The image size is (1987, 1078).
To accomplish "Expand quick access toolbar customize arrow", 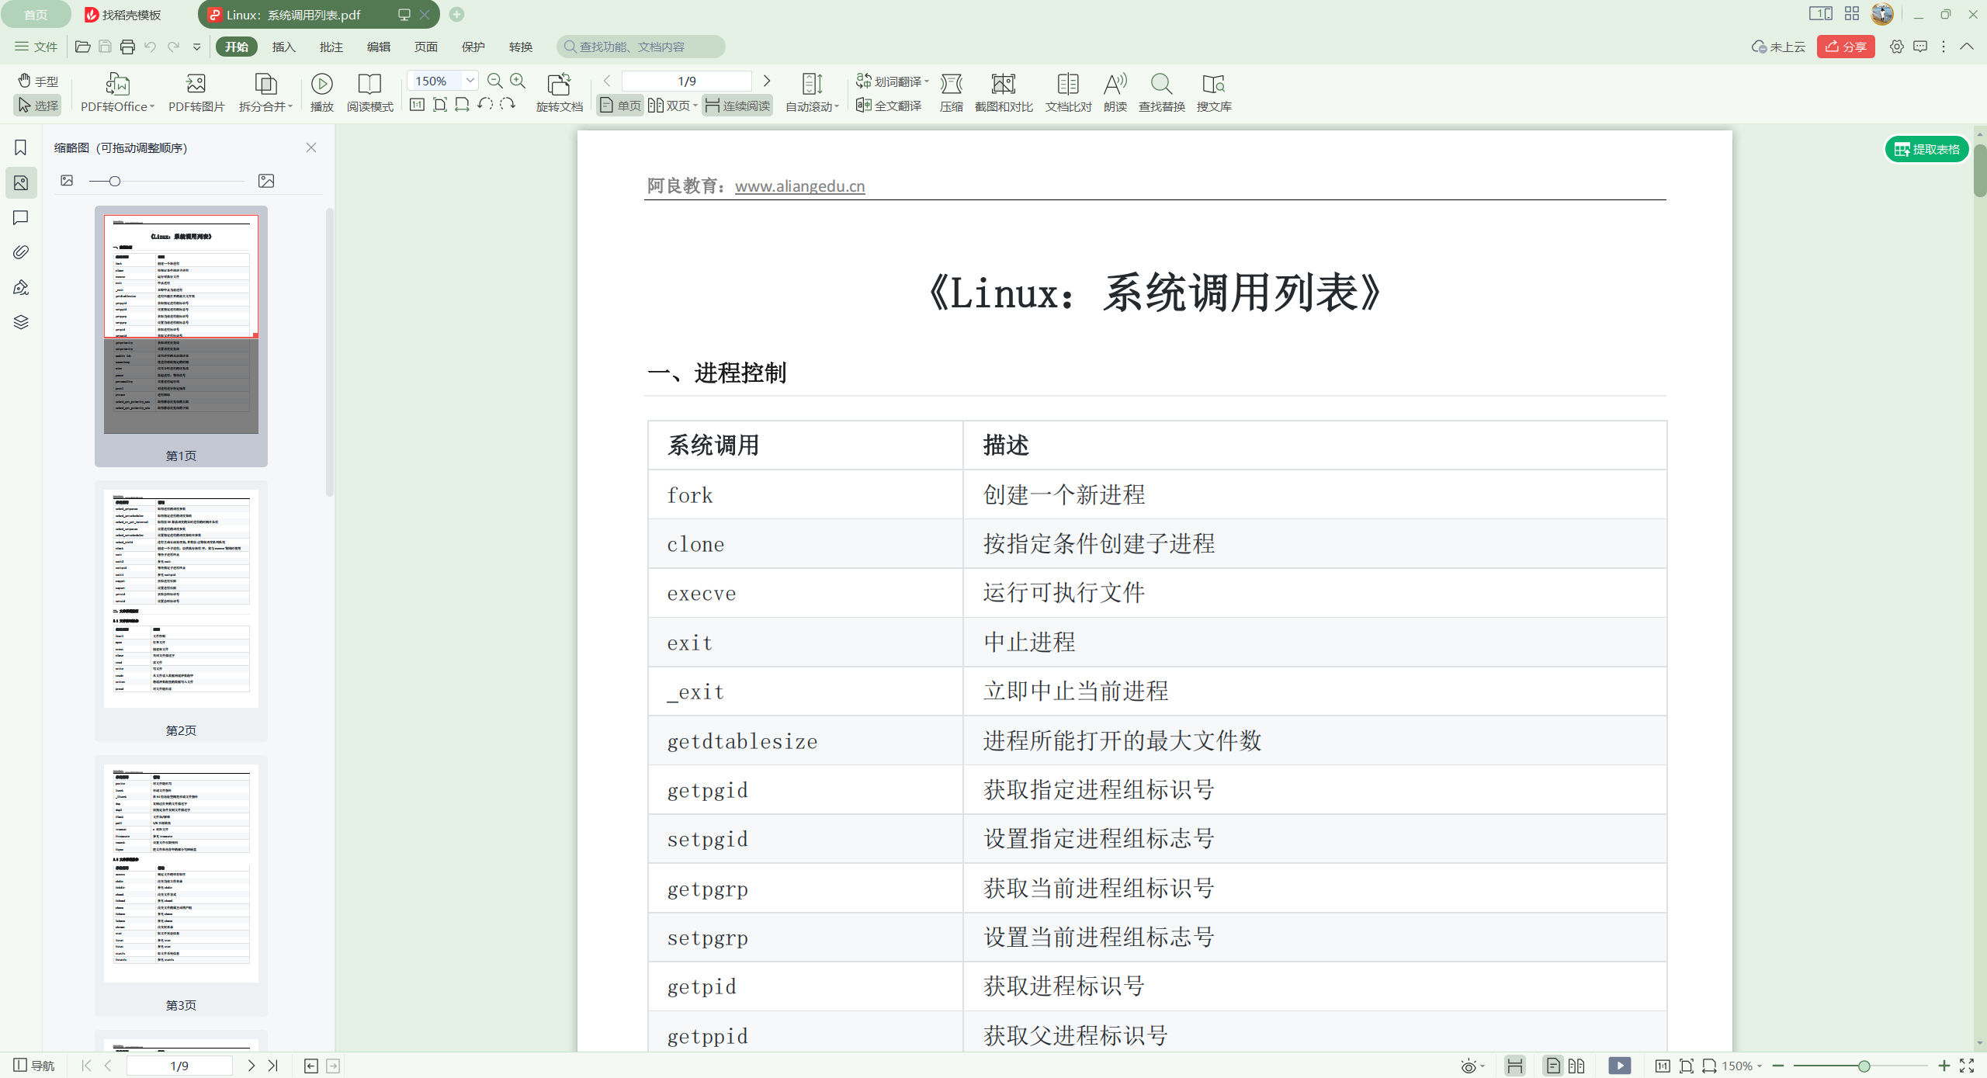I will point(196,47).
